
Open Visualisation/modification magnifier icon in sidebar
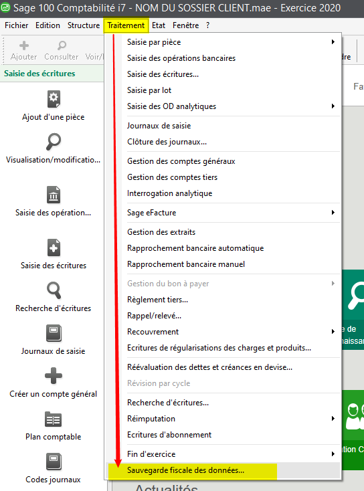coord(54,142)
